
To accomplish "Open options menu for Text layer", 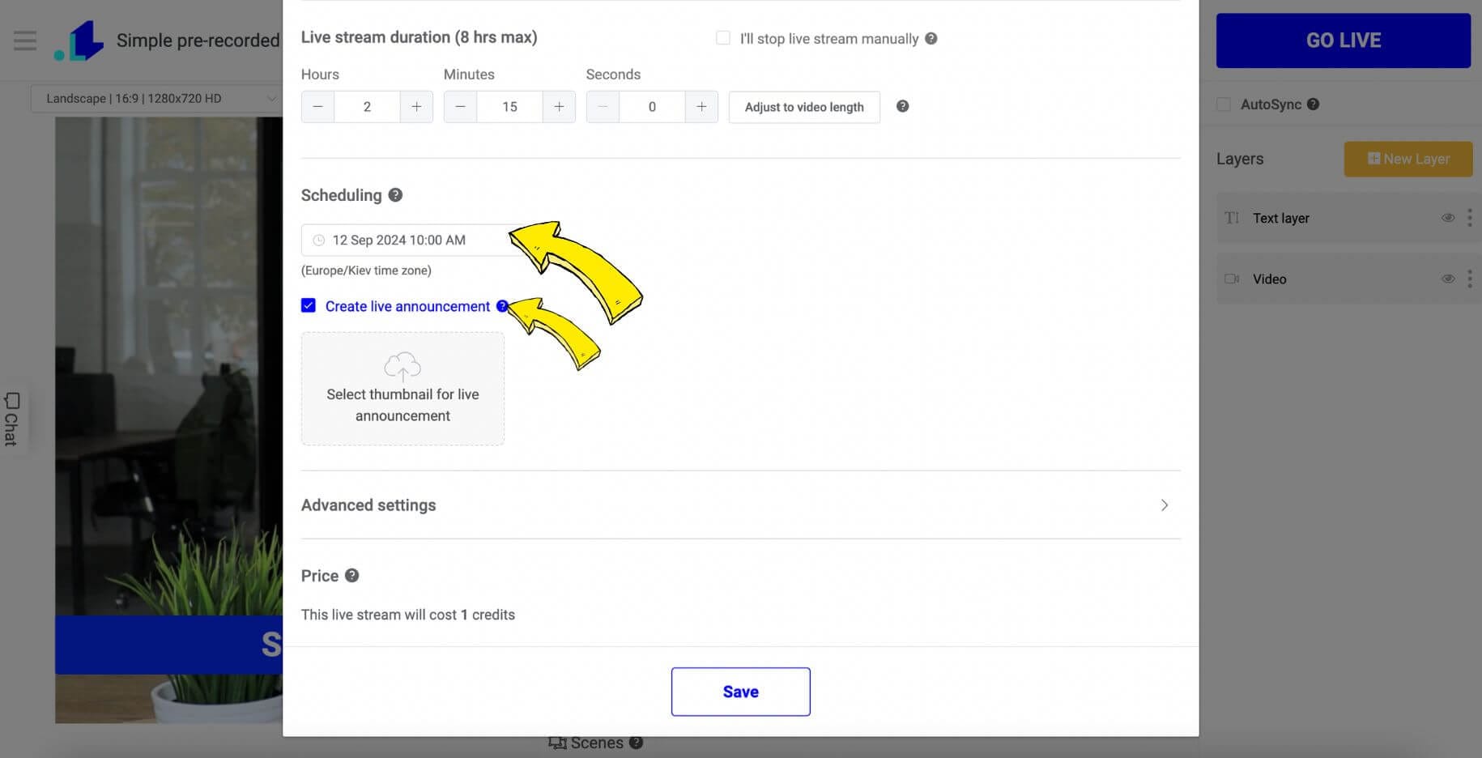I will point(1469,218).
